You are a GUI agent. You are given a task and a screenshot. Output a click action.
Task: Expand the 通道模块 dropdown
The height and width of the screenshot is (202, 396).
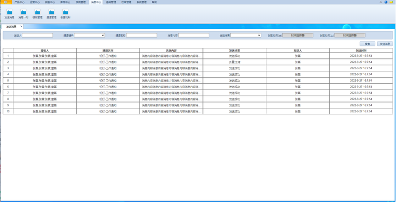90,35
